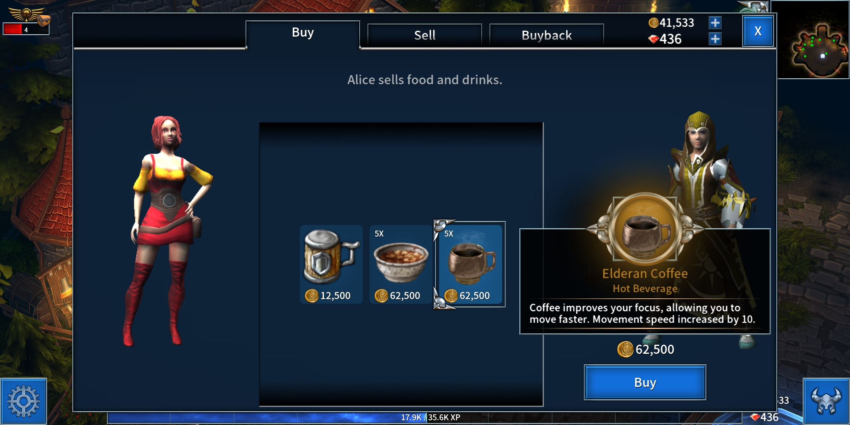Click the red gem currency icon at top

653,39
